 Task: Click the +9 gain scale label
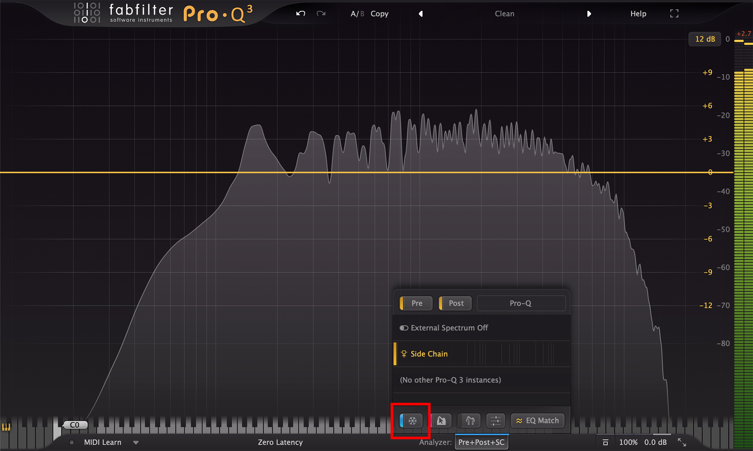707,72
